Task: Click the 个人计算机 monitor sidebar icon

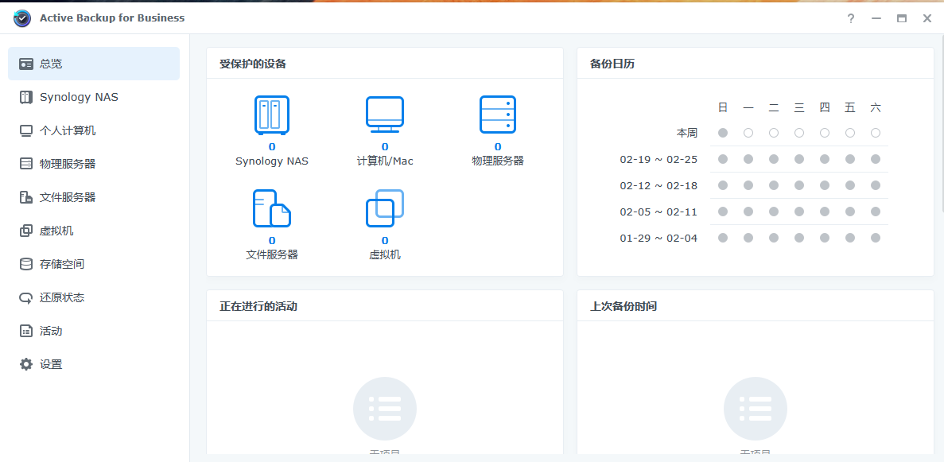Action: 26,130
